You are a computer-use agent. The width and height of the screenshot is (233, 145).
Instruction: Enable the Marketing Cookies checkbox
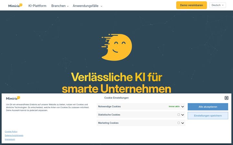[x=179, y=123]
